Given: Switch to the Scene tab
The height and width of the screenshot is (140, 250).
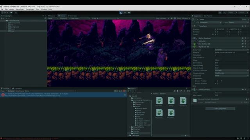Looking at the screenshot, I should pyautogui.click(x=52, y=16).
